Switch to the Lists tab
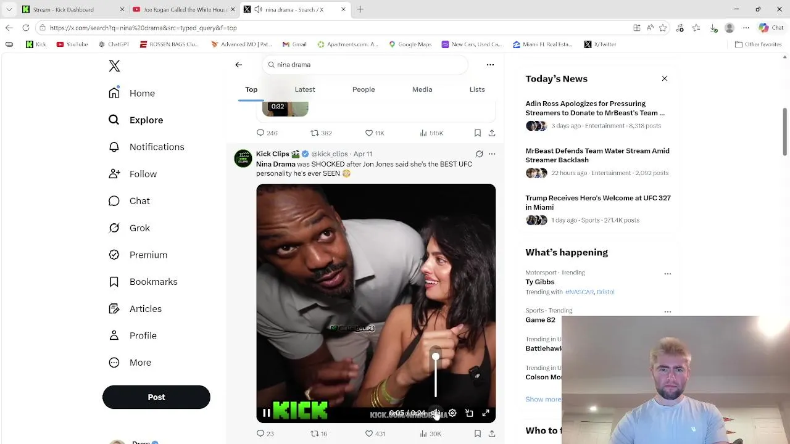 click(477, 89)
